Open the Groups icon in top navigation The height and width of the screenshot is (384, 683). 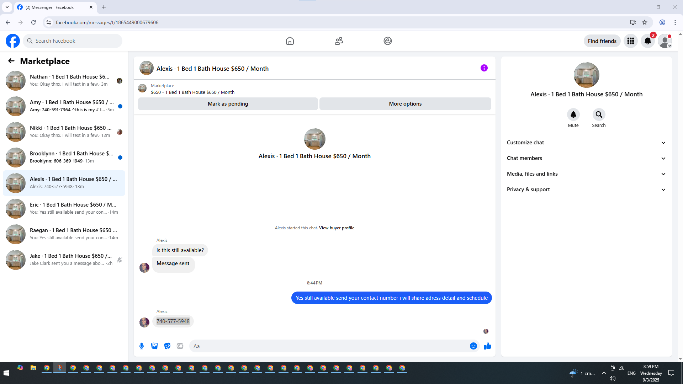(x=388, y=41)
